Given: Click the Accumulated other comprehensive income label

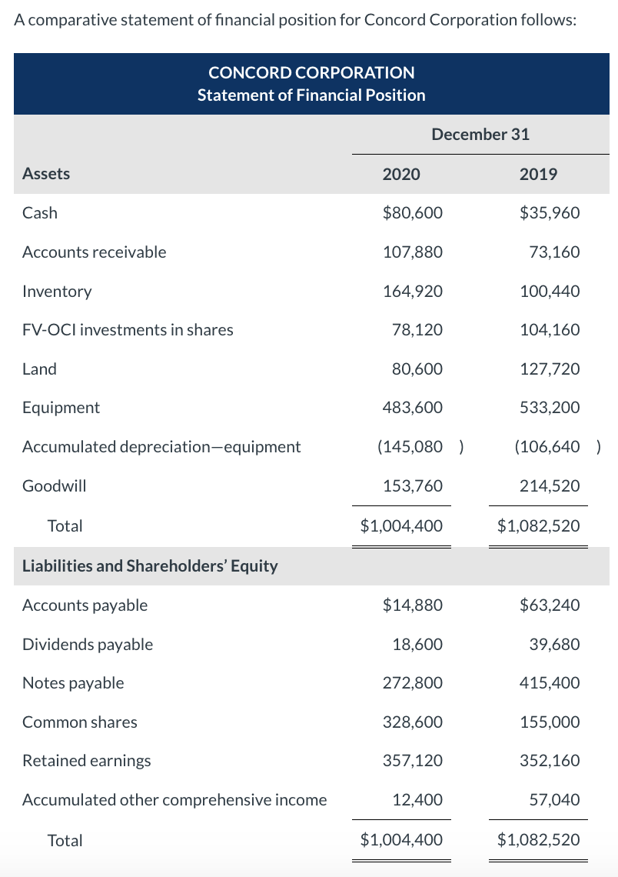Looking at the screenshot, I should (174, 799).
